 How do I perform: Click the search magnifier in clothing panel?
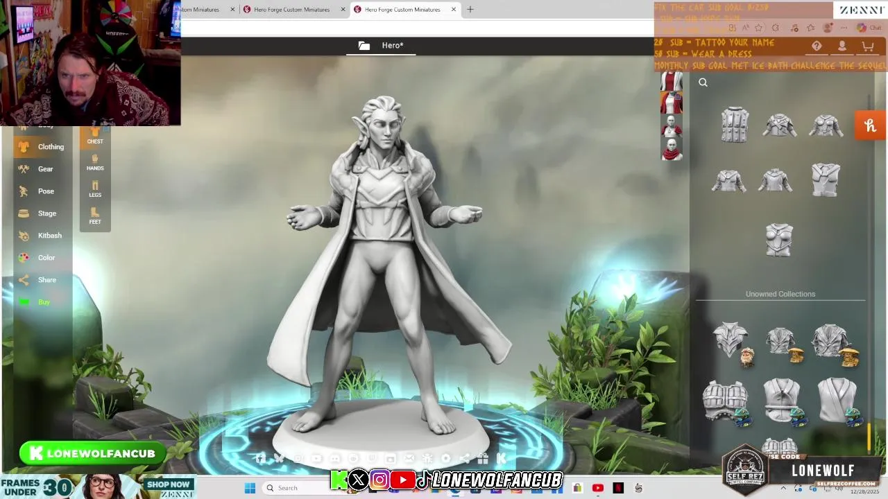click(x=703, y=83)
